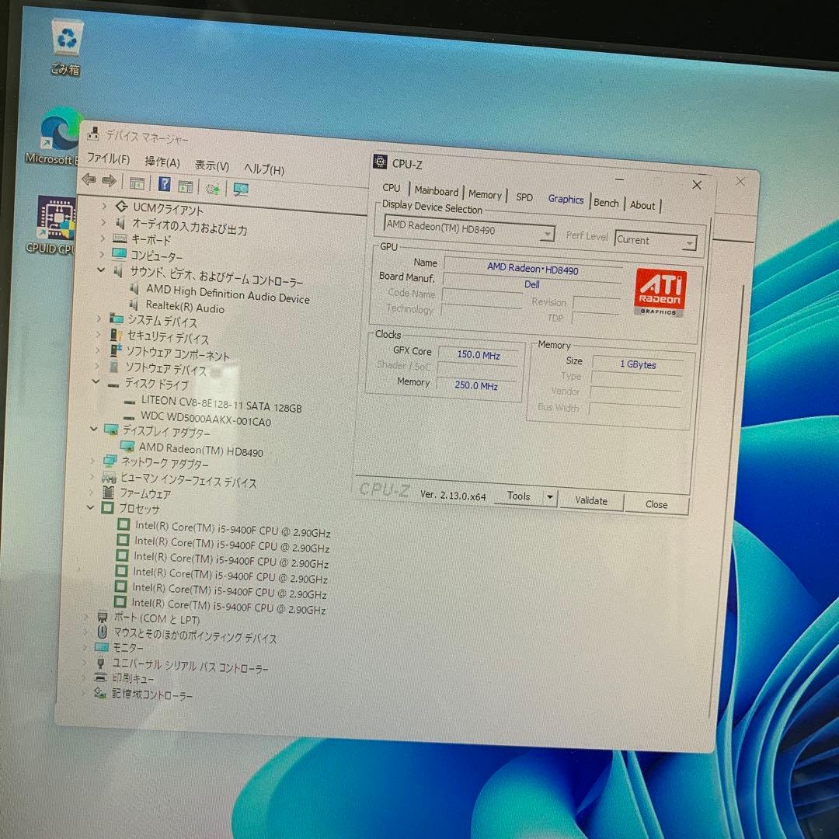Open Help via the question mark toolbar icon
The width and height of the screenshot is (839, 839).
(x=164, y=183)
